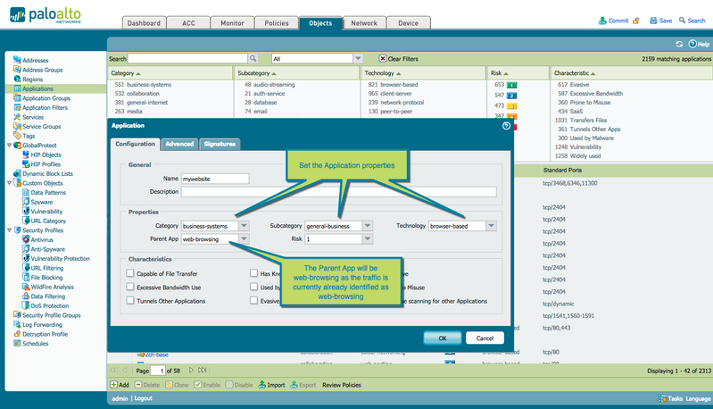Confirm the dialog with OK
713x409 pixels.
(x=443, y=338)
